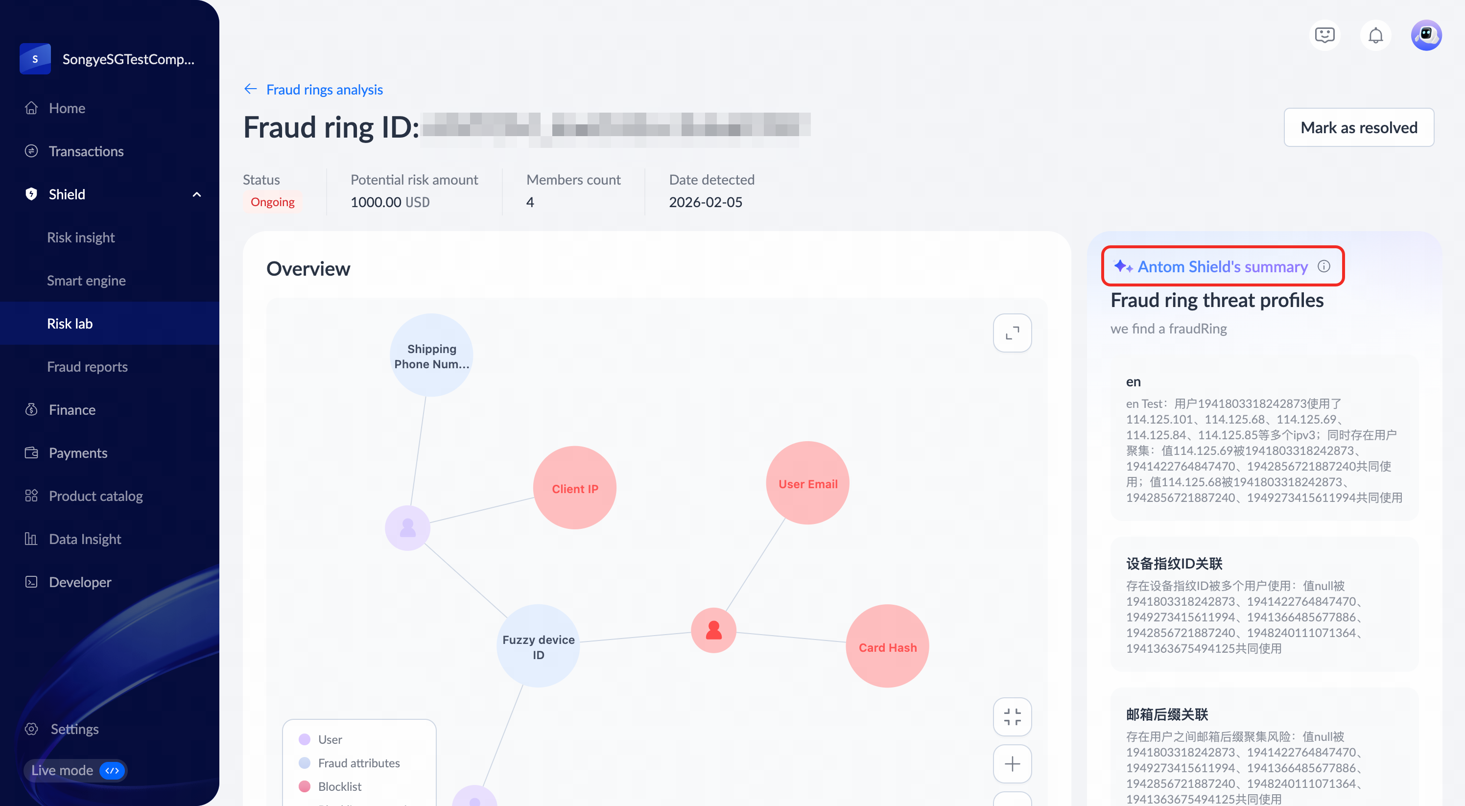This screenshot has height=806, width=1465.
Task: Click the fit-to-view graph icon
Action: click(x=1012, y=717)
